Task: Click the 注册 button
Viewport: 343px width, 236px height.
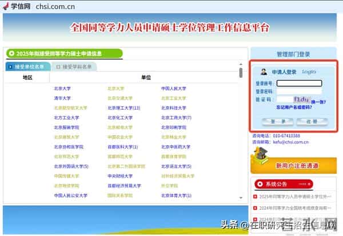Action: click(x=312, y=121)
